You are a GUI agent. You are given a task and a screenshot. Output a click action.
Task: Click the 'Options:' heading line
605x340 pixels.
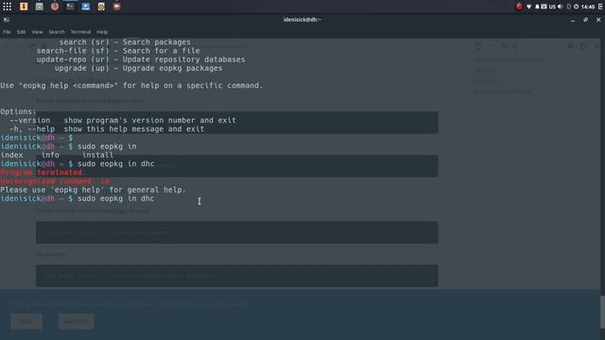pos(18,111)
